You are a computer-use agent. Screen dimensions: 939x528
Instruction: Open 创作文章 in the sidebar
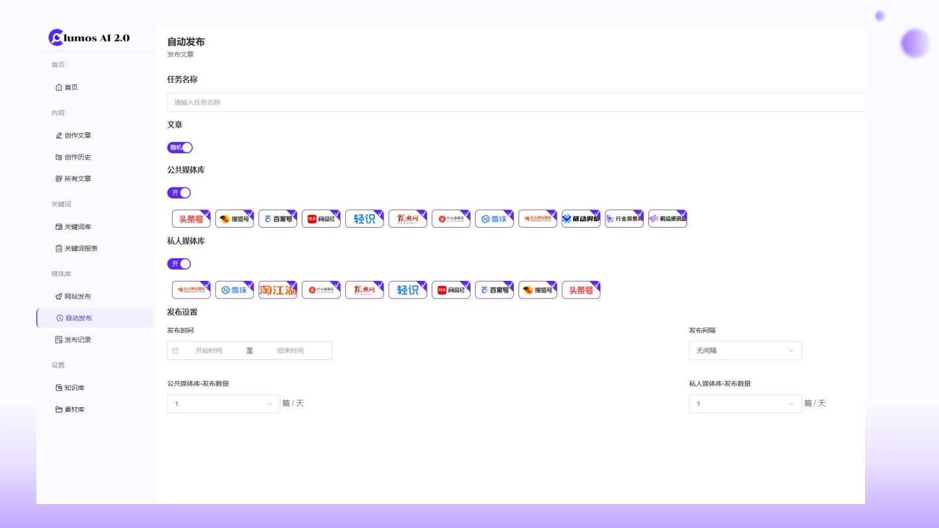tap(77, 135)
